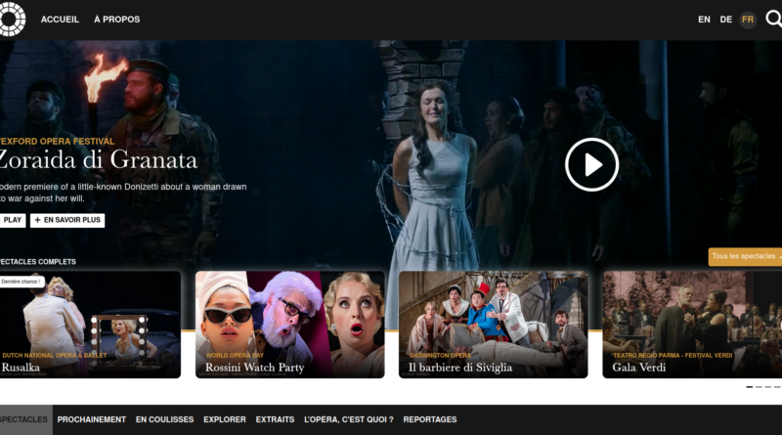Switch to the Prochainement tab

point(91,419)
